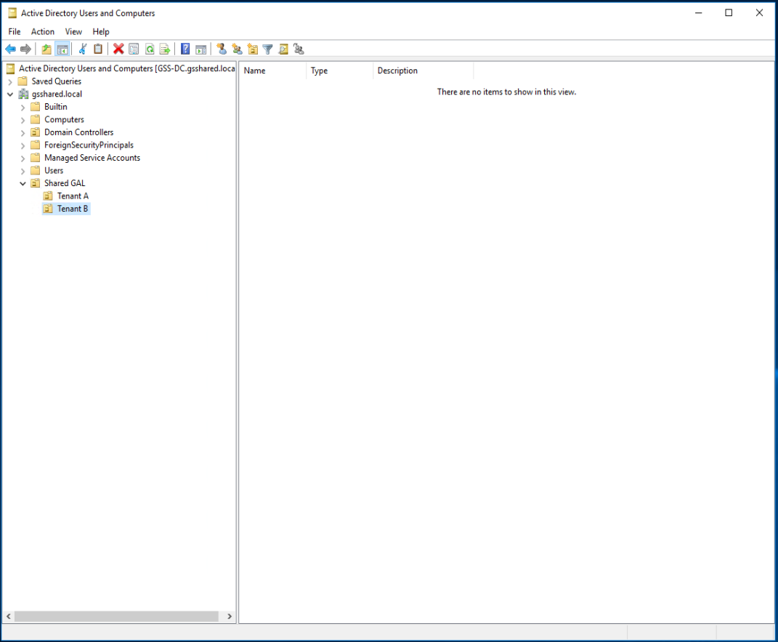Viewport: 778px width, 642px height.
Task: Click the tree pane horizontal scrollbar
Action: pyautogui.click(x=116, y=617)
